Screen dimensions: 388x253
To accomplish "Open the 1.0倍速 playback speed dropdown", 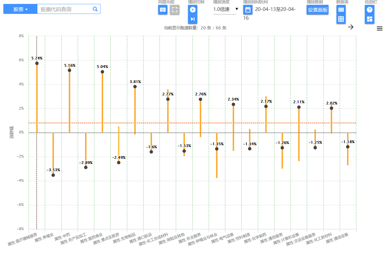I will tap(225, 9).
